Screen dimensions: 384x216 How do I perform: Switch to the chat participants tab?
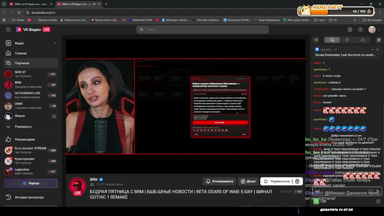[x=362, y=40]
